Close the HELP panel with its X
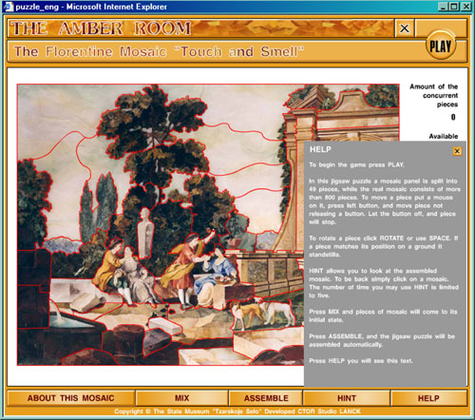 click(x=457, y=151)
